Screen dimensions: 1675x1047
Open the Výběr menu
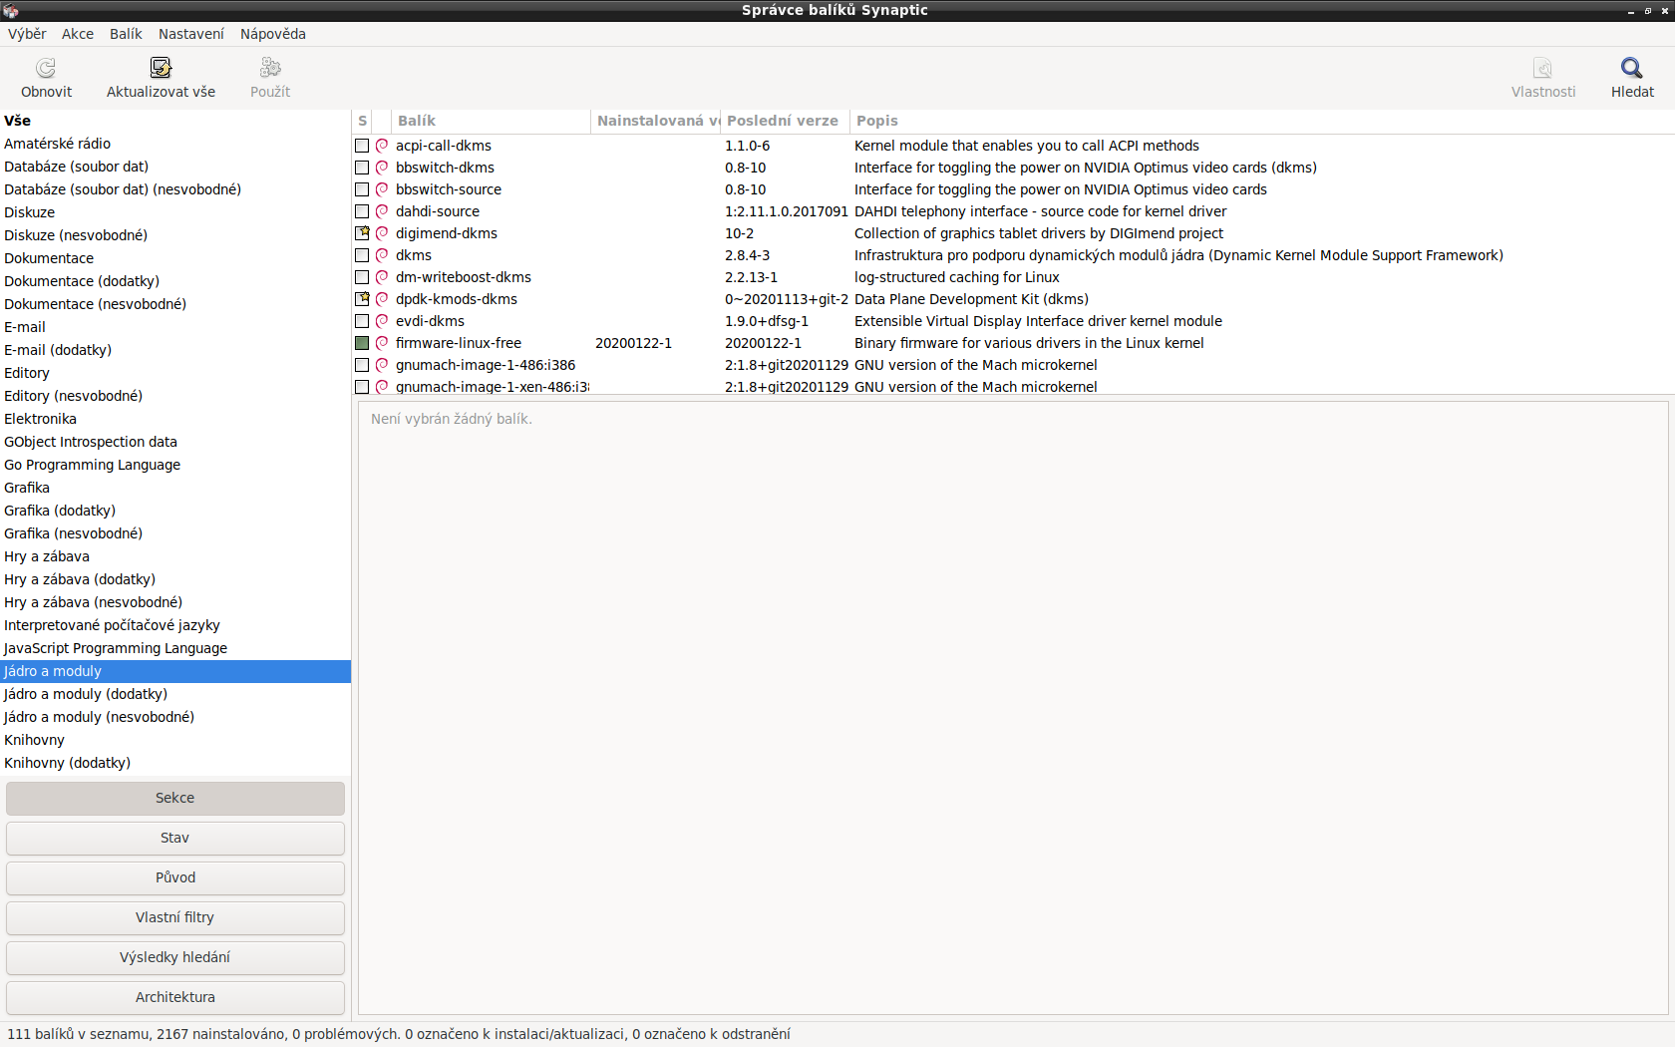tap(27, 34)
